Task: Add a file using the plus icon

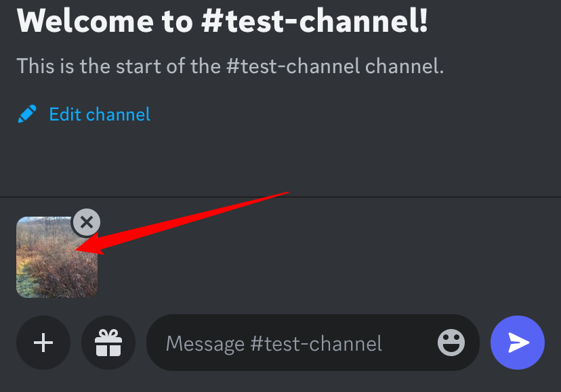Action: pyautogui.click(x=43, y=343)
